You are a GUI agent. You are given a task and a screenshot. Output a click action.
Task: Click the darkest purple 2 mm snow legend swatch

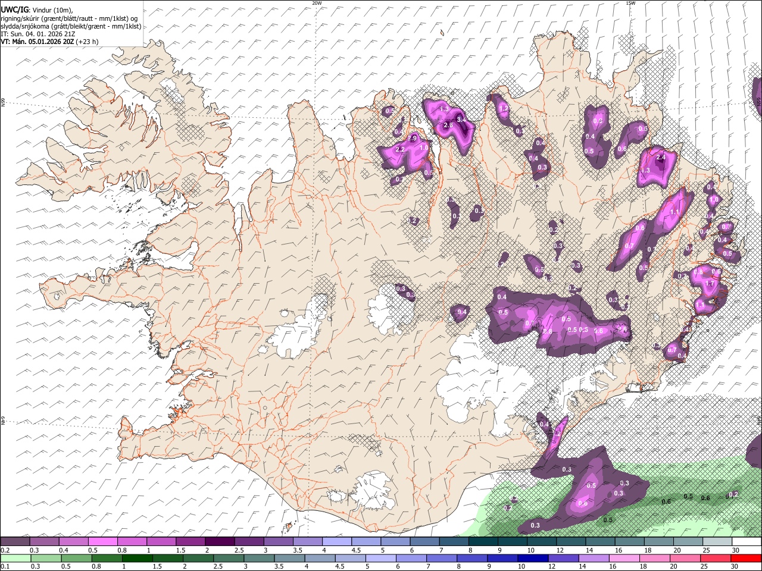(x=220, y=542)
